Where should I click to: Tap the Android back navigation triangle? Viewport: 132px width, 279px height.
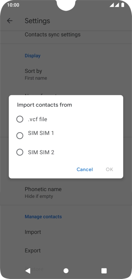(x=28, y=271)
